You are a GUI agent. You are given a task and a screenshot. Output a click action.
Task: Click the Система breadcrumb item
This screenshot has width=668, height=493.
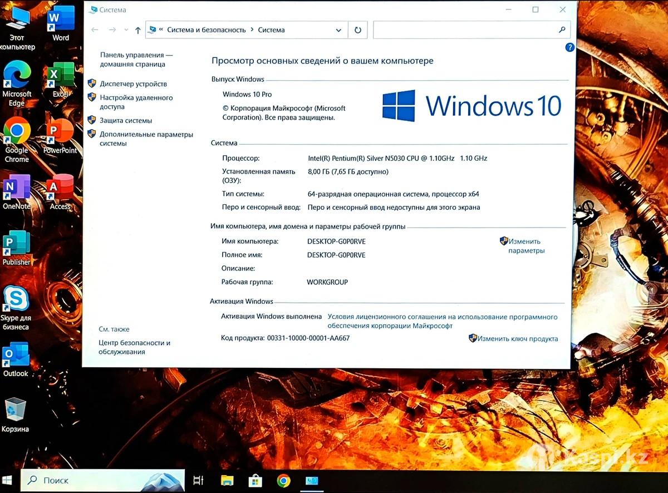tap(271, 30)
